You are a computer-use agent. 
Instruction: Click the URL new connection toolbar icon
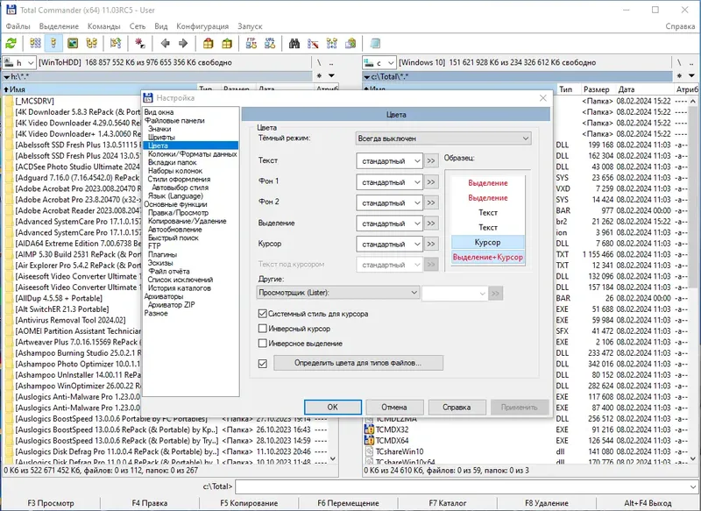[x=271, y=43]
